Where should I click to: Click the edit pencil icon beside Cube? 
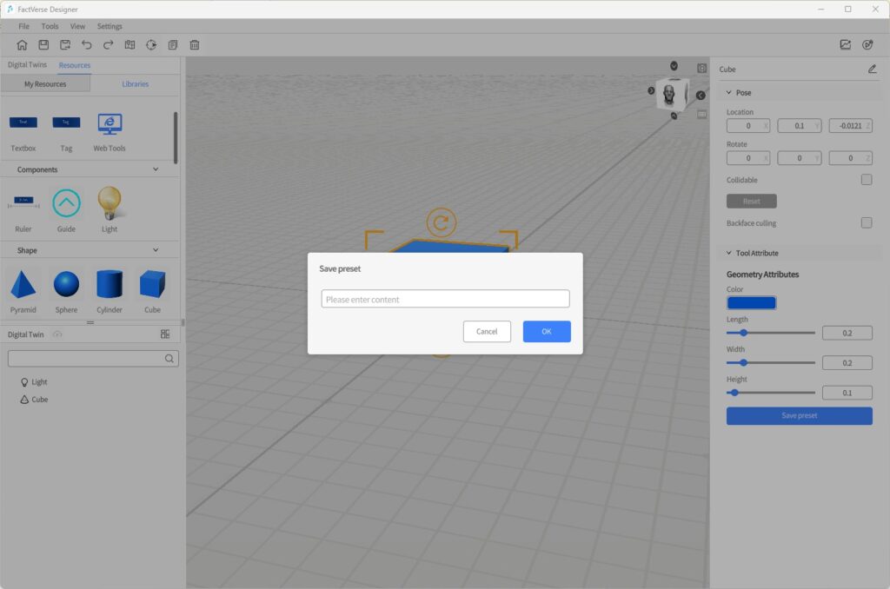pyautogui.click(x=872, y=69)
